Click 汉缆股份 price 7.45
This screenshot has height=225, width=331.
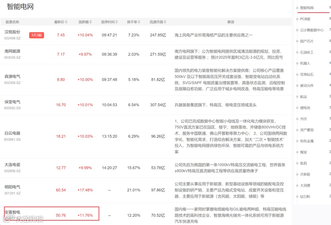click(x=61, y=35)
